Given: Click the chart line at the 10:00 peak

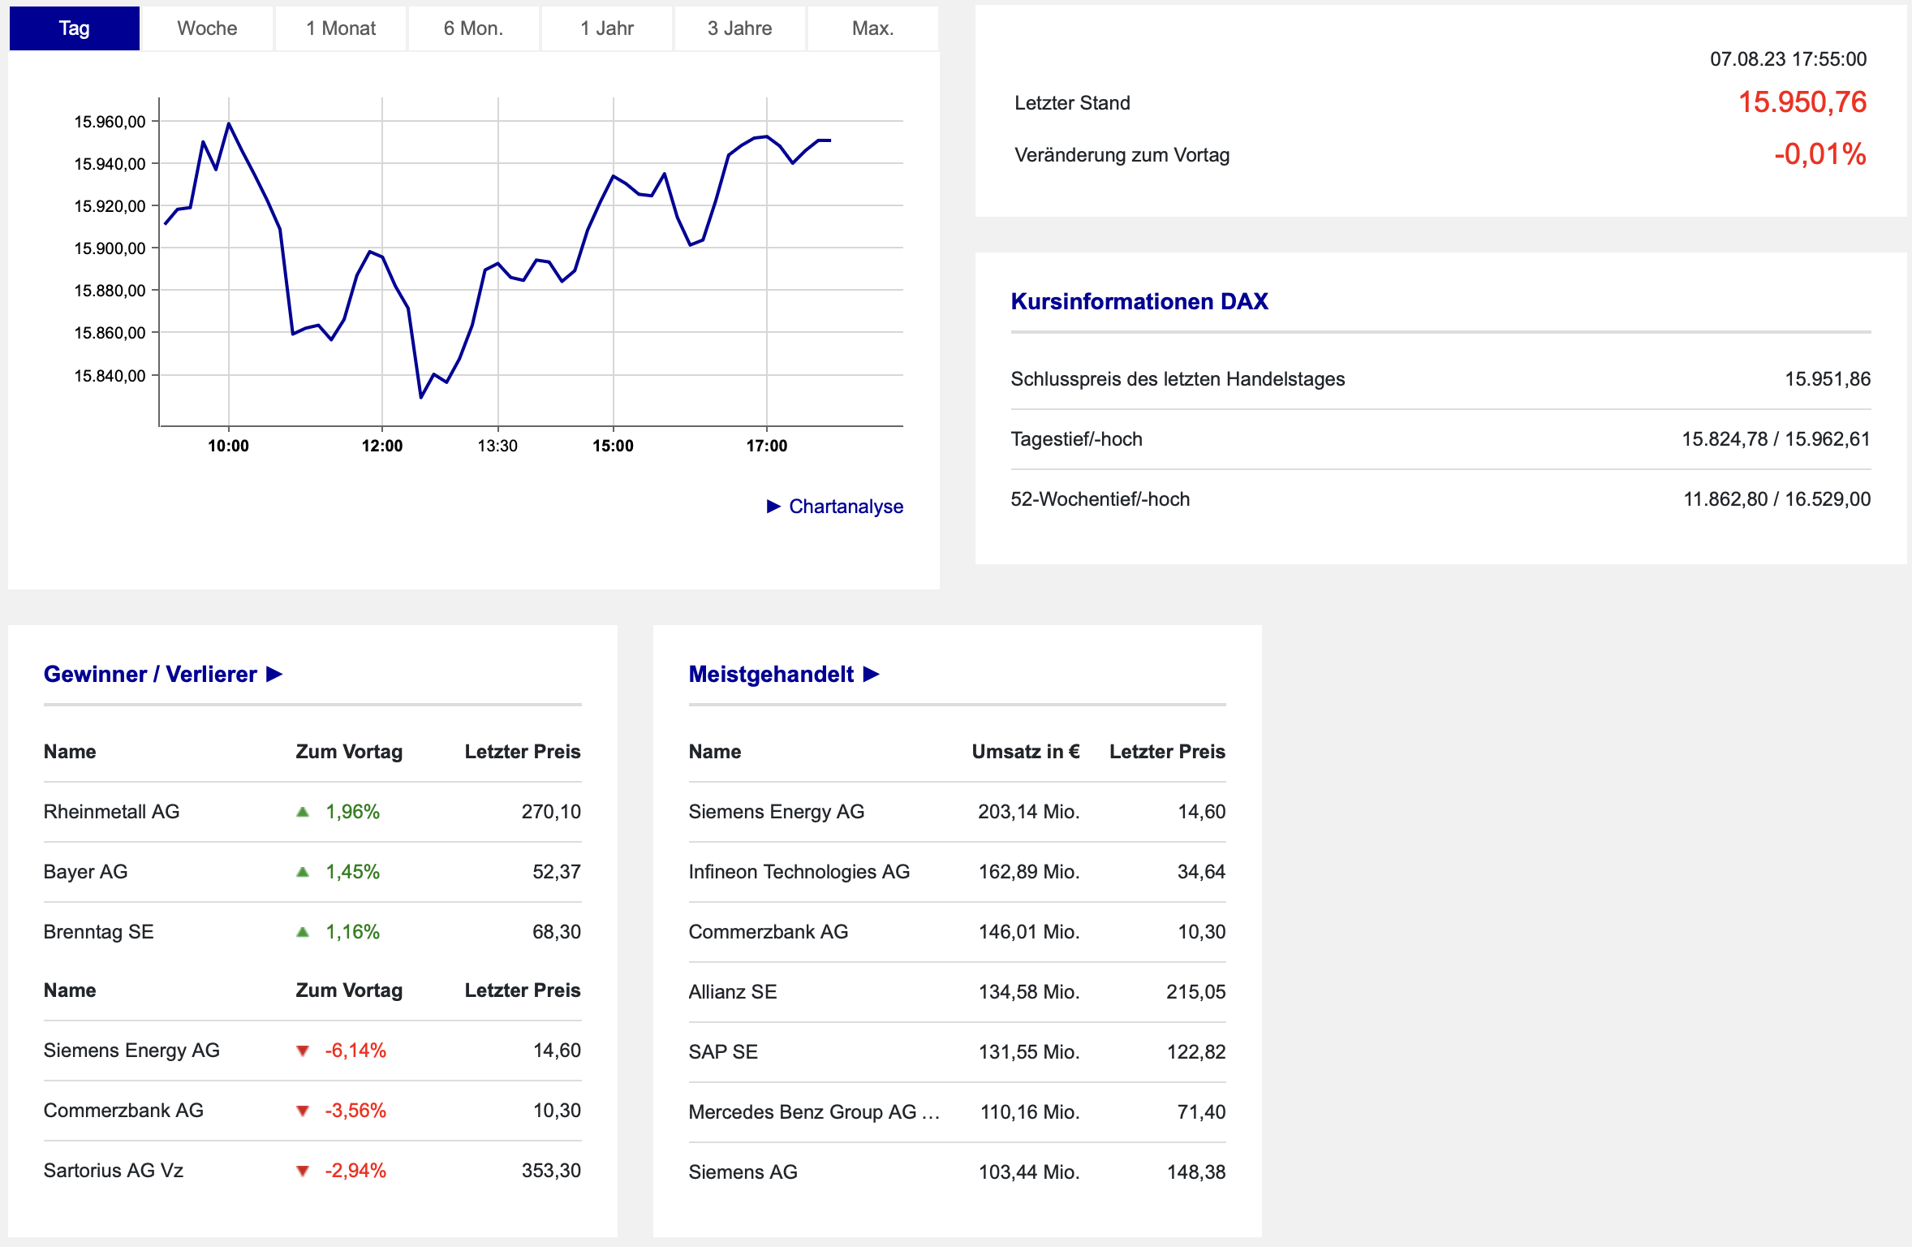Looking at the screenshot, I should pyautogui.click(x=229, y=123).
